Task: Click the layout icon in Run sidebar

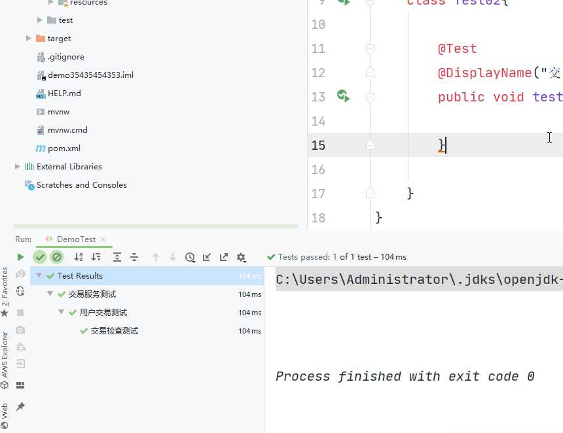Action: [20, 385]
